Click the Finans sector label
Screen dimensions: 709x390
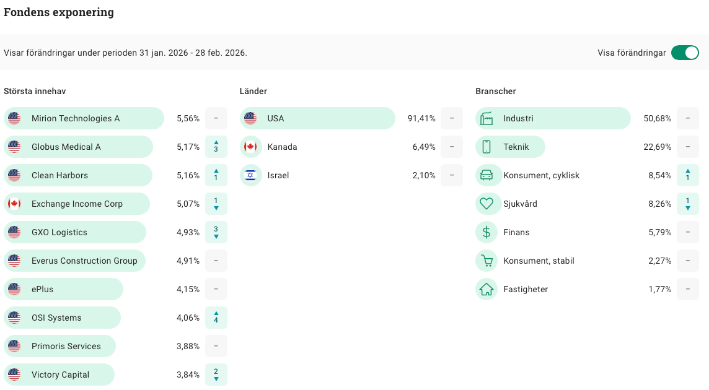pyautogui.click(x=516, y=232)
